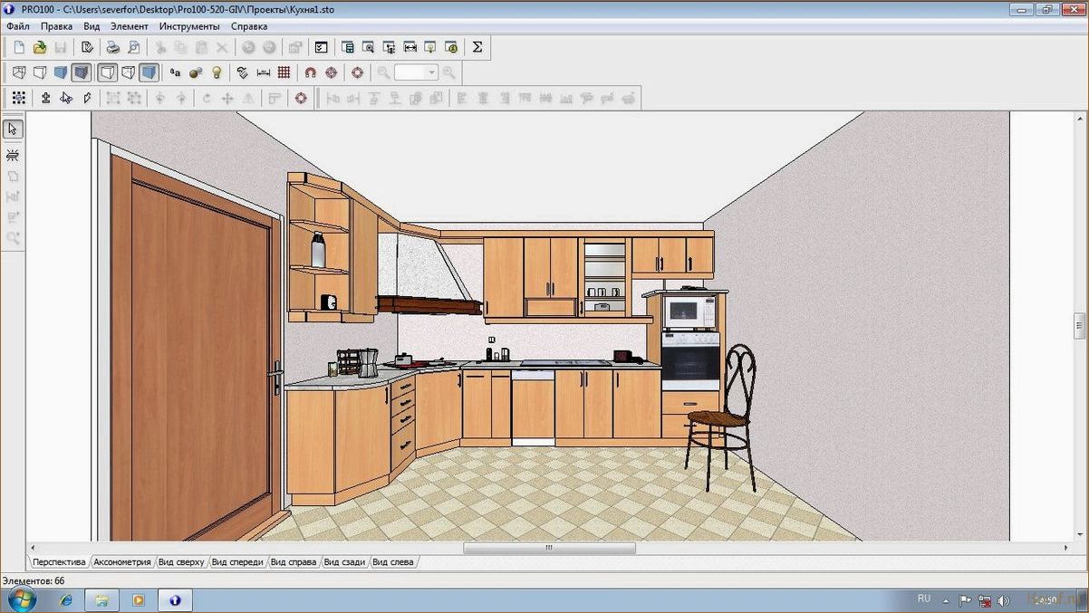
Task: Switch to the Вид сверху tab
Action: click(x=181, y=562)
